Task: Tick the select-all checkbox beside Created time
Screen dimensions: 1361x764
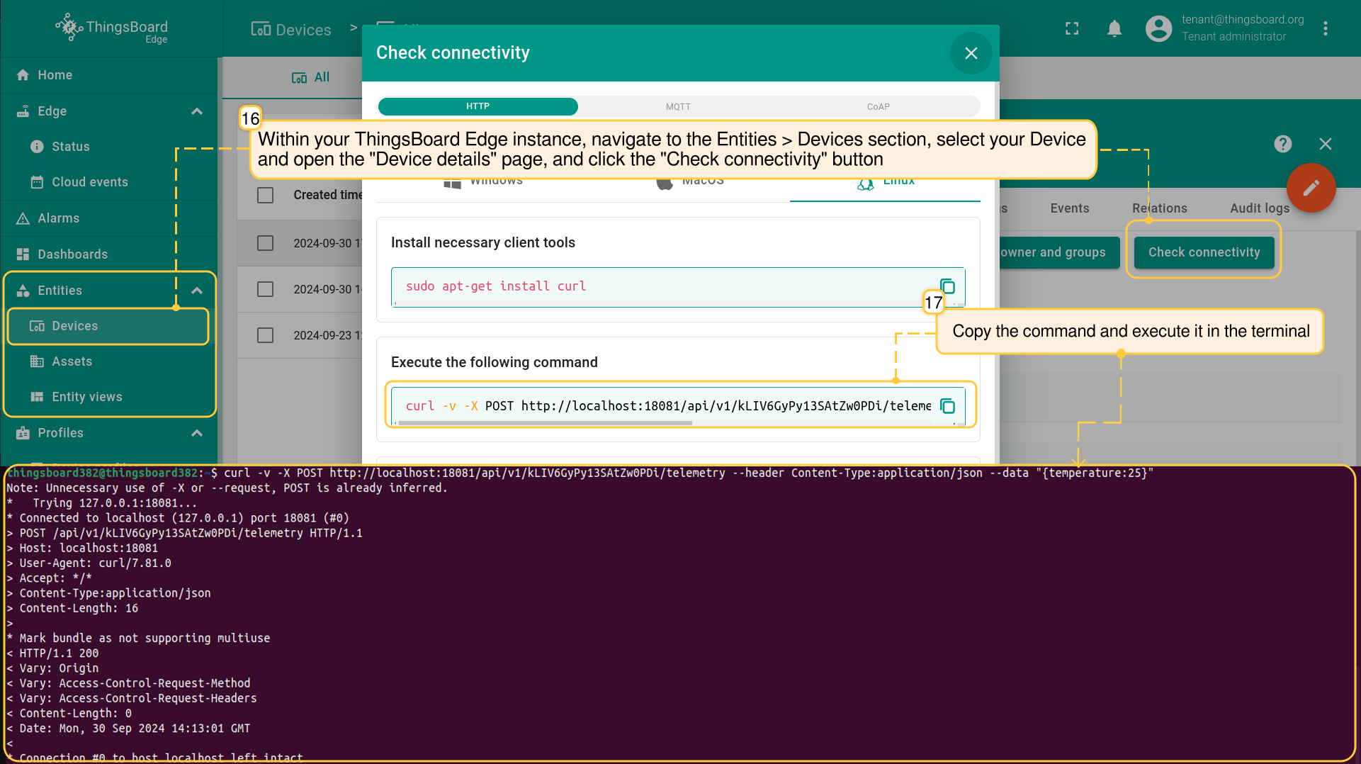Action: click(265, 195)
